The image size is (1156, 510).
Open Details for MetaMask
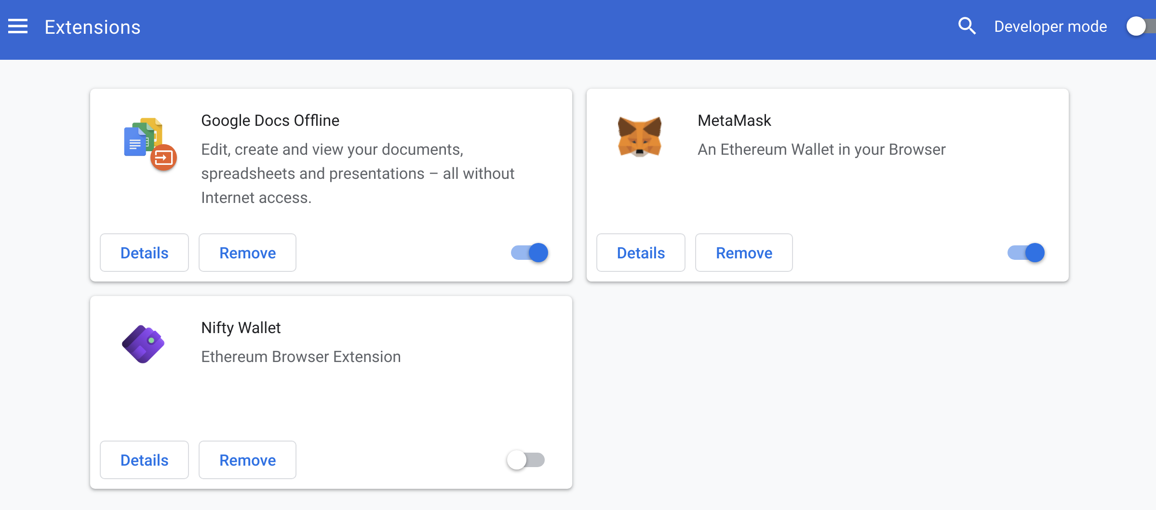tap(641, 253)
